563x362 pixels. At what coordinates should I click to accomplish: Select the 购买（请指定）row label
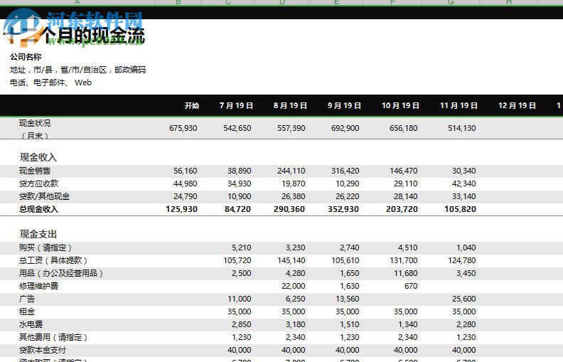point(45,247)
